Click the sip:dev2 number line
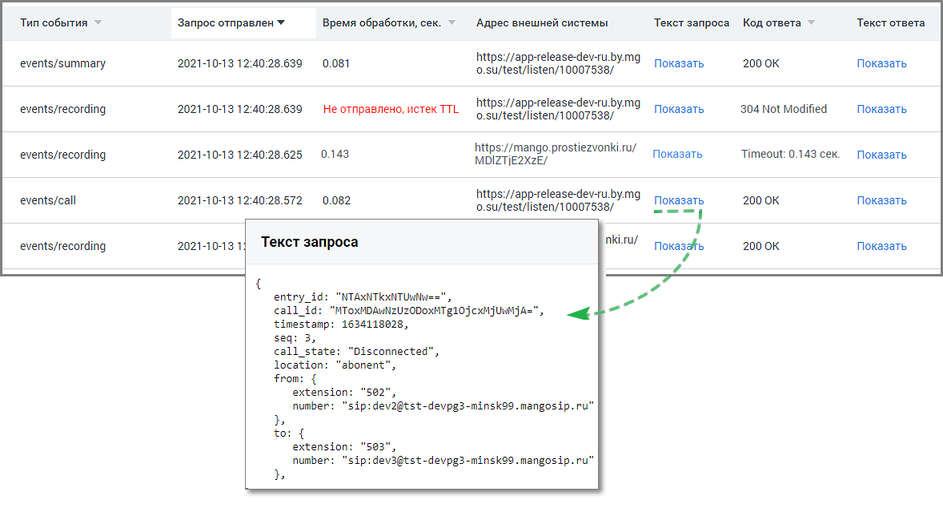Image resolution: width=943 pixels, height=512 pixels. (x=443, y=406)
